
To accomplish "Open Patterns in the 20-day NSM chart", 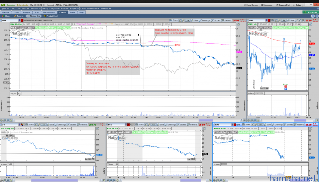I will coord(299,124).
